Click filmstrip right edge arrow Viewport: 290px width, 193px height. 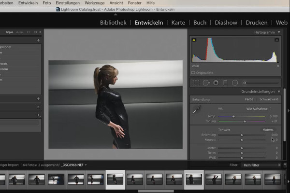coord(288,181)
